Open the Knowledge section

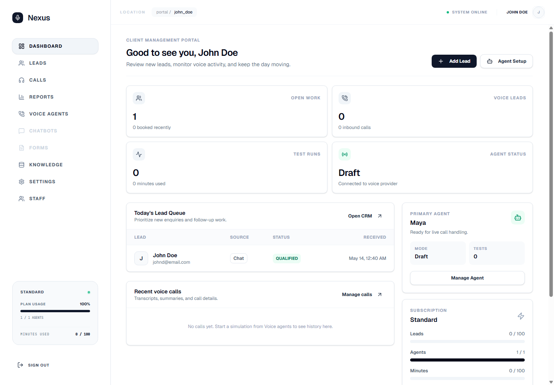[55, 165]
